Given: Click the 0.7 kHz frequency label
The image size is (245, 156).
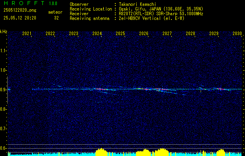Looking at the screenshot, I should [3, 129].
